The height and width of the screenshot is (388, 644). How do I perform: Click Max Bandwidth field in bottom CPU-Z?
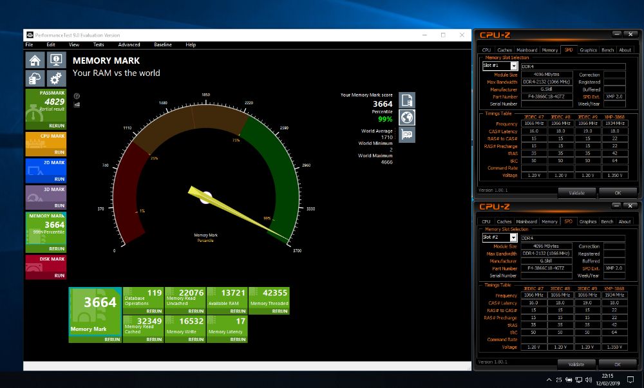coord(546,254)
